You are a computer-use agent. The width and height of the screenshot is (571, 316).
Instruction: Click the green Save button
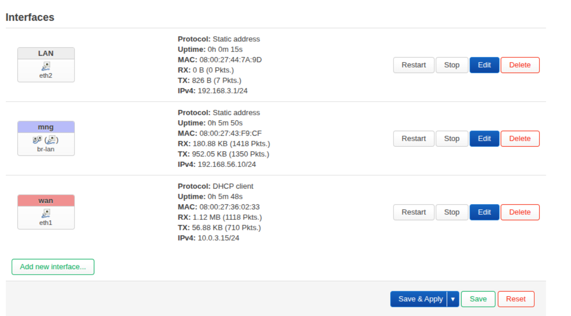tap(478, 299)
